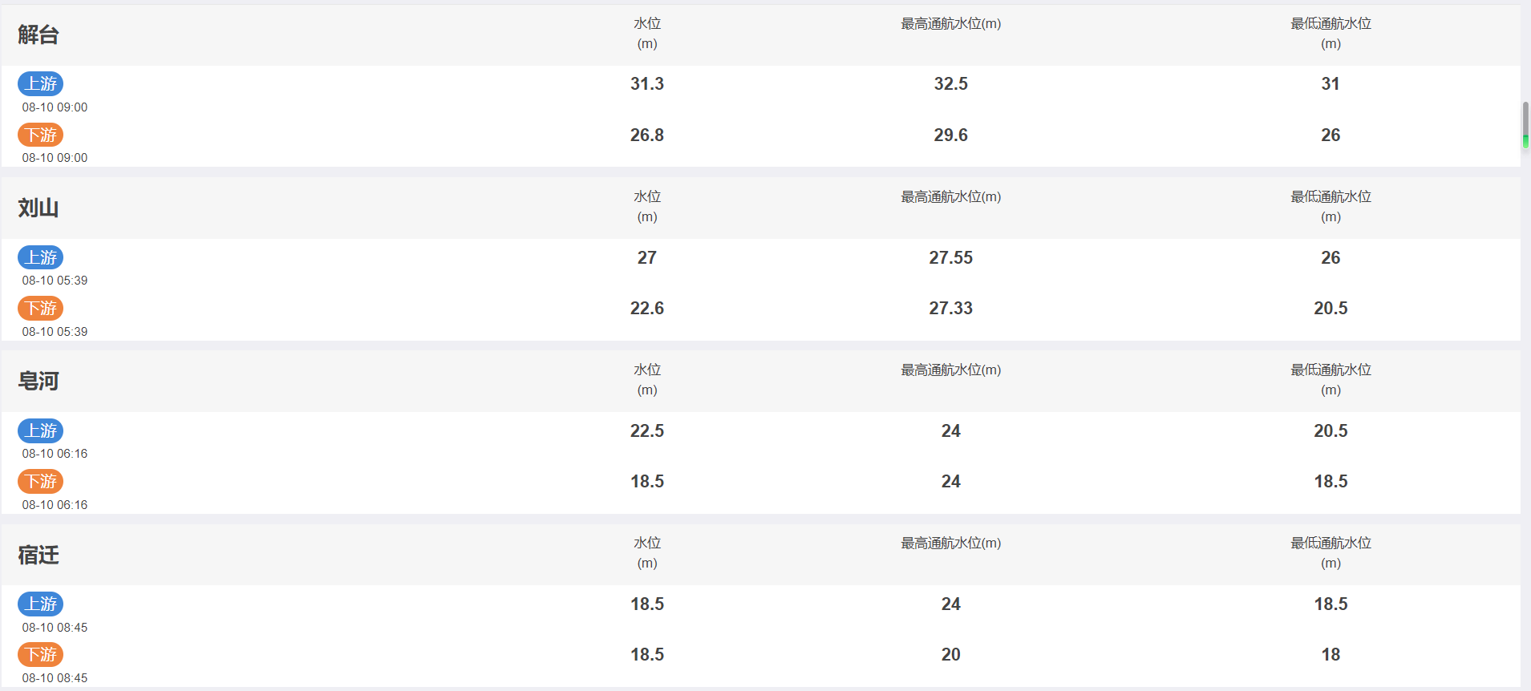Image resolution: width=1531 pixels, height=691 pixels.
Task: Select the 宿迁 station heading
Action: 38,555
